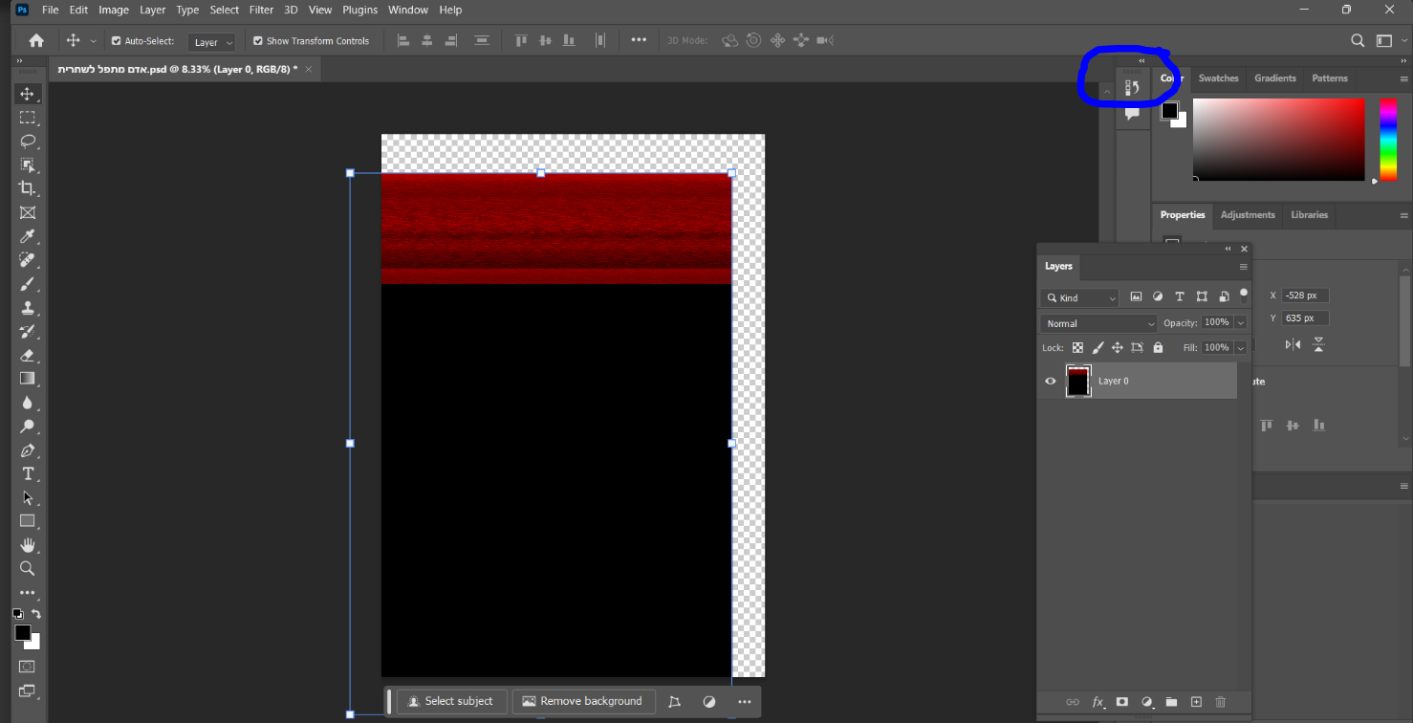
Task: Click the Remove background button
Action: [583, 701]
